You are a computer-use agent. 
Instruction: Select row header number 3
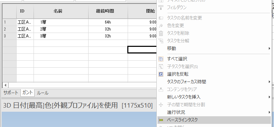point(9,36)
